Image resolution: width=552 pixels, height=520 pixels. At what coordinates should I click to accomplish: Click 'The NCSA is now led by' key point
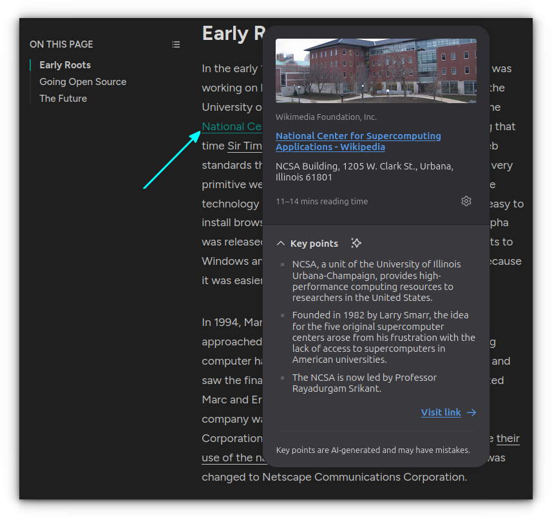[x=365, y=383]
